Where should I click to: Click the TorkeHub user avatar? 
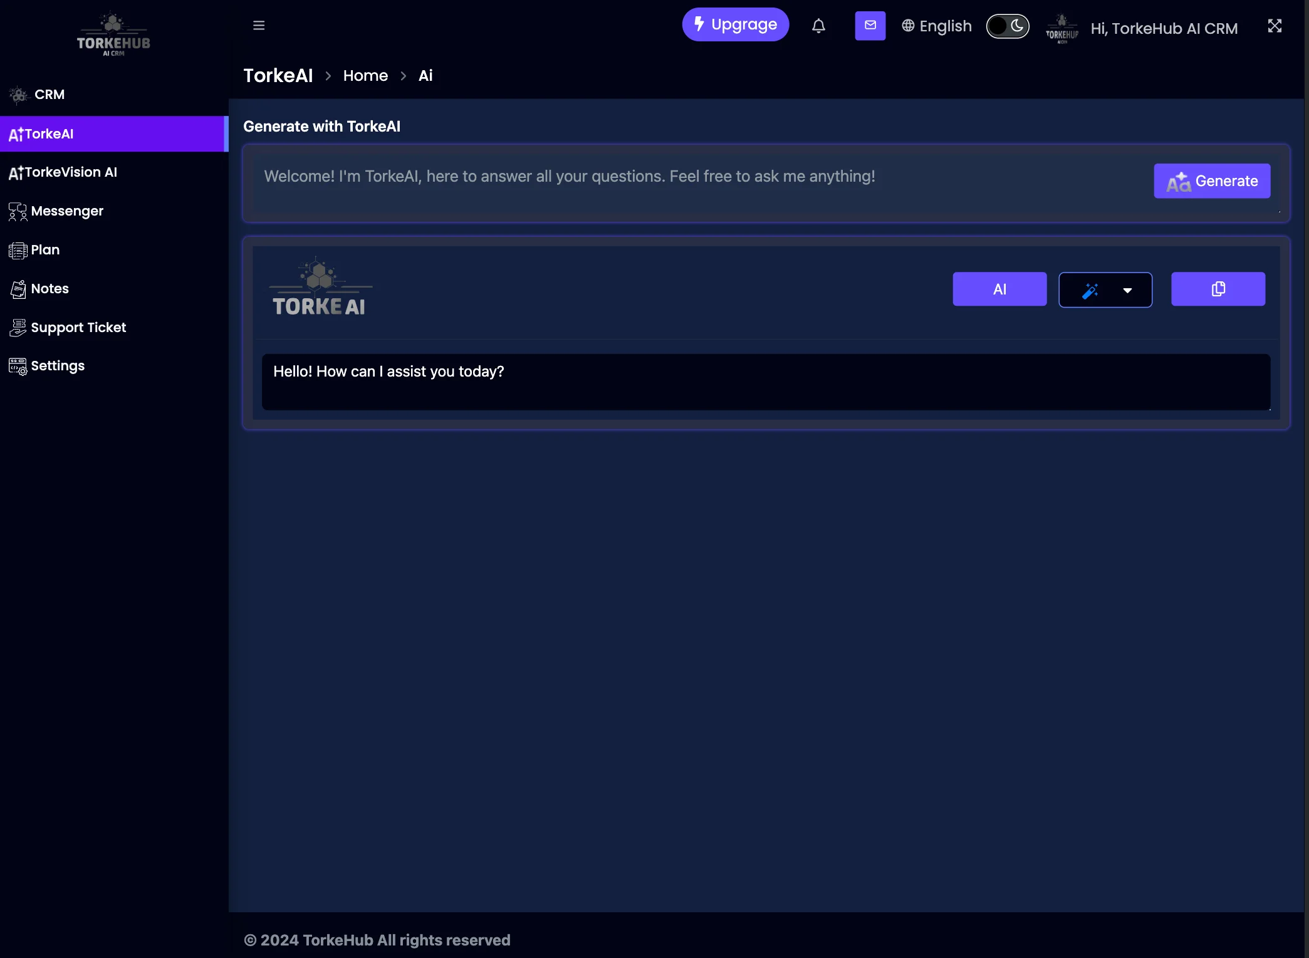click(x=1061, y=28)
